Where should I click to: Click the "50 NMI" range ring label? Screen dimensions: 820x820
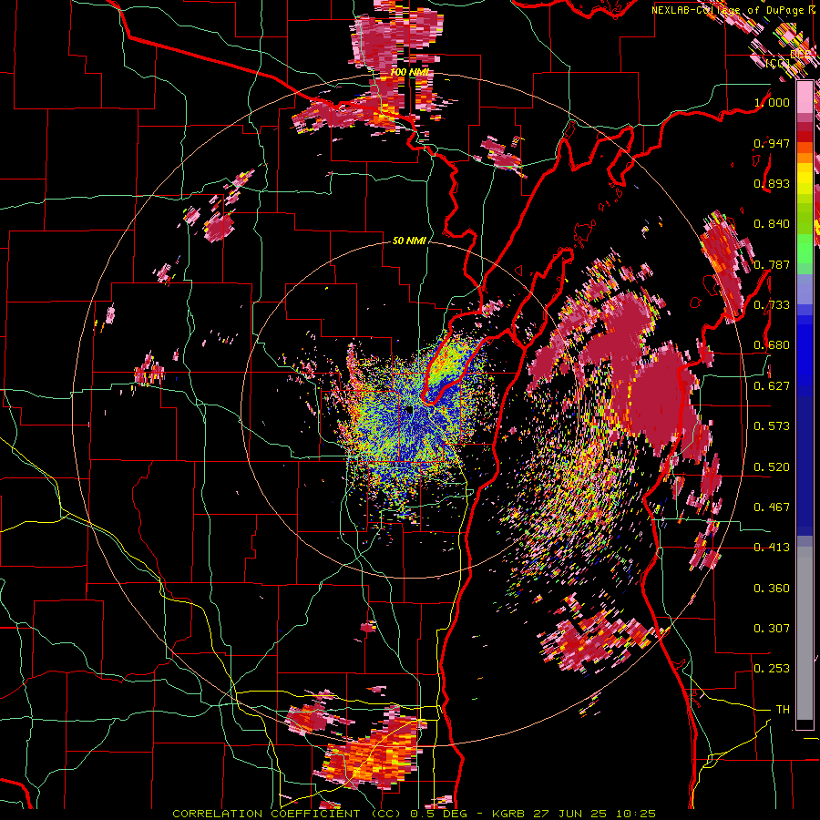pos(409,241)
